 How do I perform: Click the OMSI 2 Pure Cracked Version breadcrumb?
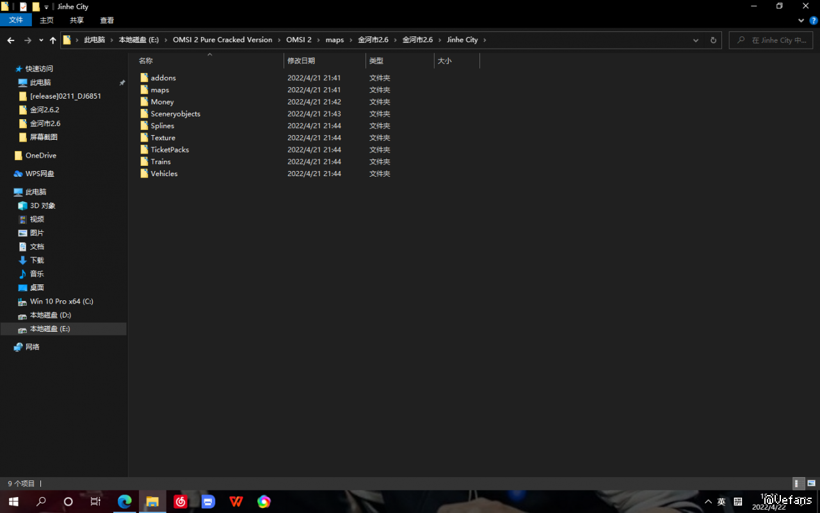[223, 40]
